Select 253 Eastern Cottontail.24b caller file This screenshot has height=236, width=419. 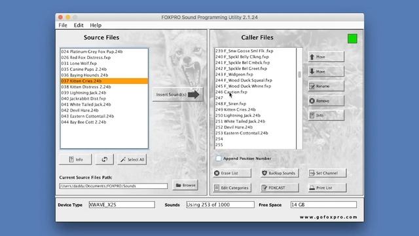click(x=255, y=133)
